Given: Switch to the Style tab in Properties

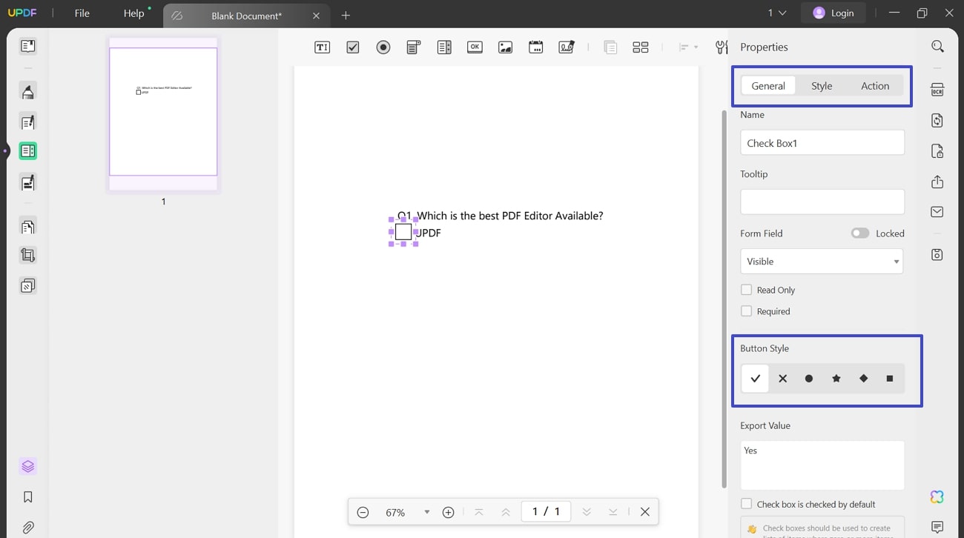Looking at the screenshot, I should (x=822, y=85).
